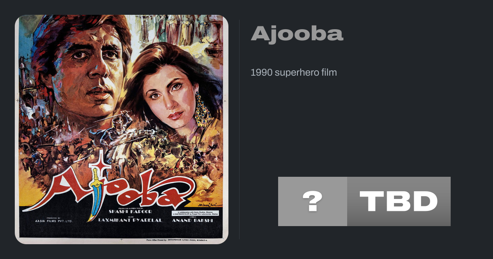Click the Laxmikant Pyarelal music credit
The width and height of the screenshot is (493, 259).
coord(130,220)
